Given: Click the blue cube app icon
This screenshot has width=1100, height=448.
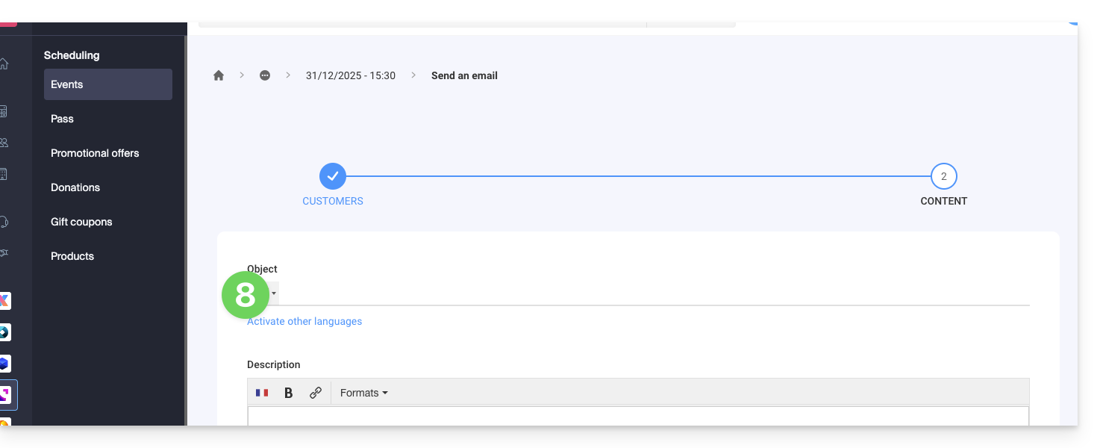Looking at the screenshot, I should 4,364.
